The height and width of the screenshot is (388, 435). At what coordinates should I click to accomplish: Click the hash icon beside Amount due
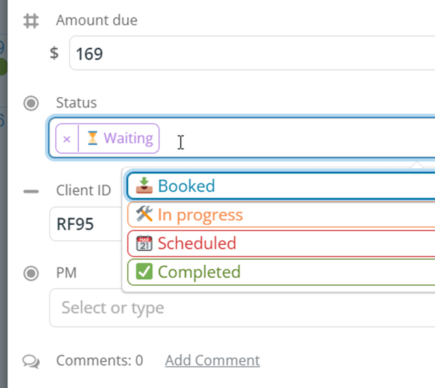[x=30, y=21]
